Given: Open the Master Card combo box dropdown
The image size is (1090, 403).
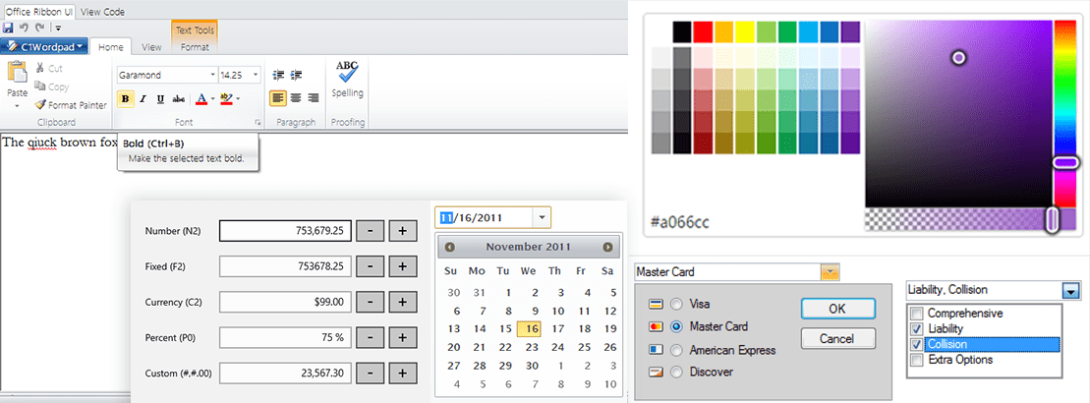Looking at the screenshot, I should point(831,271).
